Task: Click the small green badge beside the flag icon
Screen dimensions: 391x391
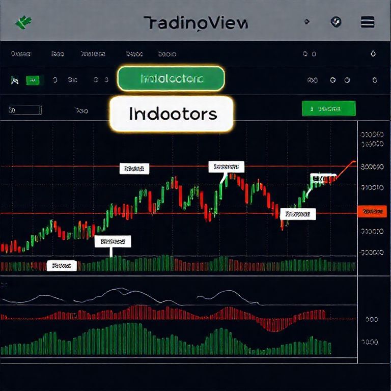Action: coord(33,80)
